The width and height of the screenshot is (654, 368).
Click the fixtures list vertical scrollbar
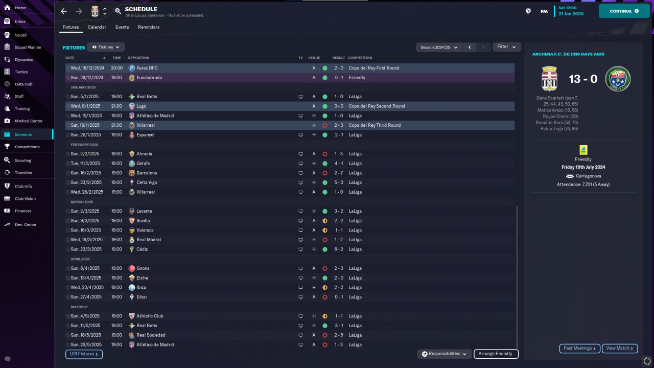coord(517,277)
